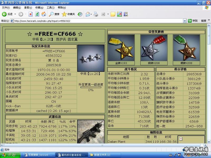Click the 枪榴弹 weapon row label
The width and height of the screenshot is (211, 158).
10,131
